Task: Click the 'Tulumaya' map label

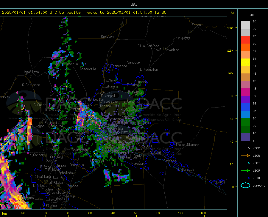Action: (x=111, y=86)
